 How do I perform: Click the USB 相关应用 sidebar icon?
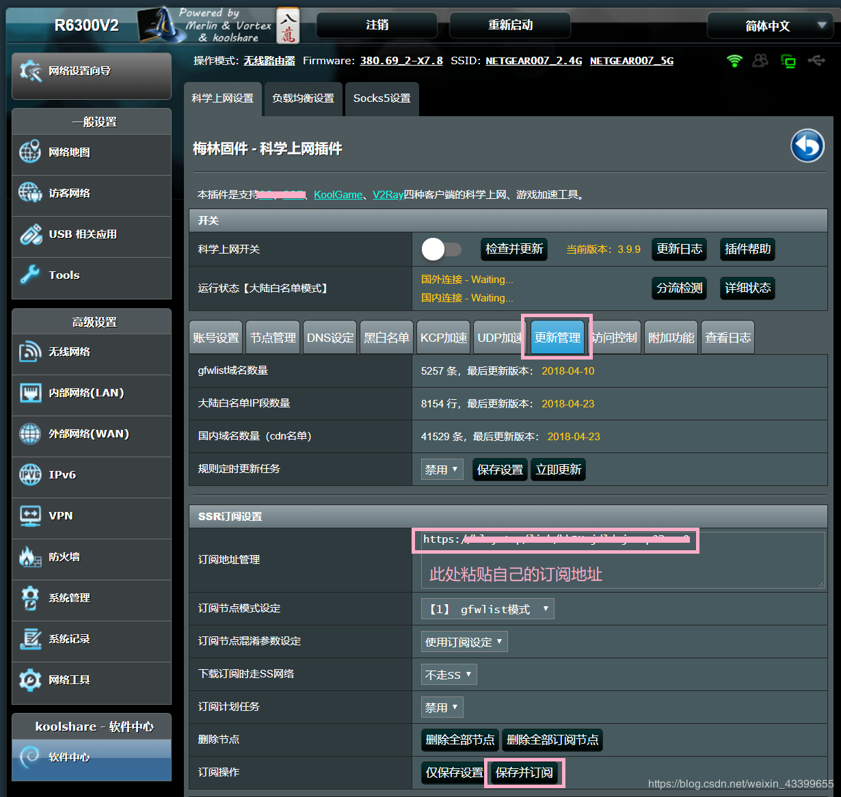(x=30, y=234)
